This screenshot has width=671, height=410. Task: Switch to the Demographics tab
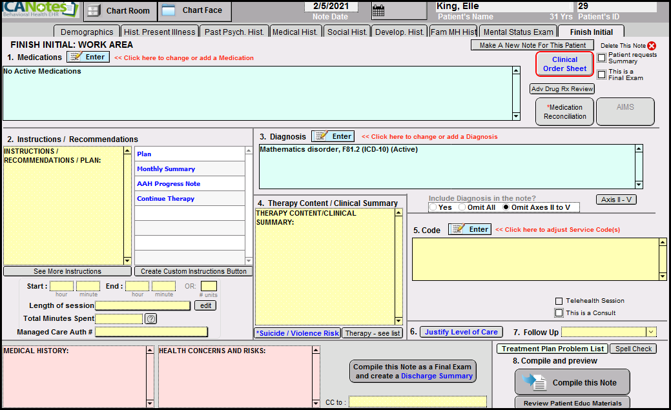click(87, 32)
